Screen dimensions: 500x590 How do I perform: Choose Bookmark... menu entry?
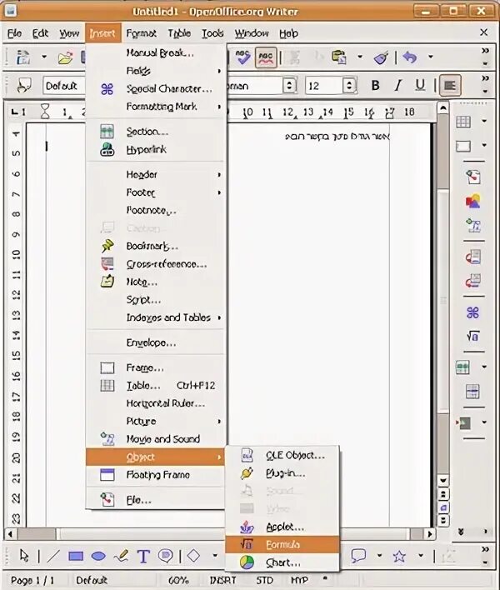pos(156,246)
